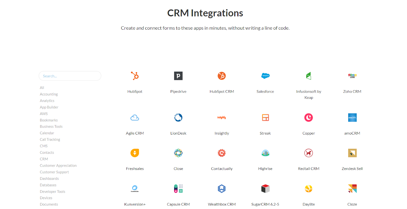Filter by Customer Support category

pyautogui.click(x=54, y=172)
